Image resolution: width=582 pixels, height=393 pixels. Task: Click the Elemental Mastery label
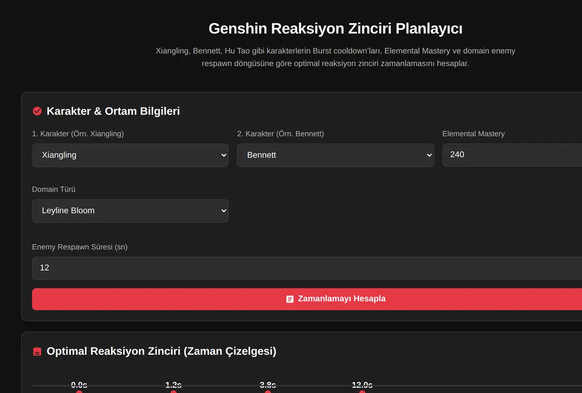coord(473,134)
